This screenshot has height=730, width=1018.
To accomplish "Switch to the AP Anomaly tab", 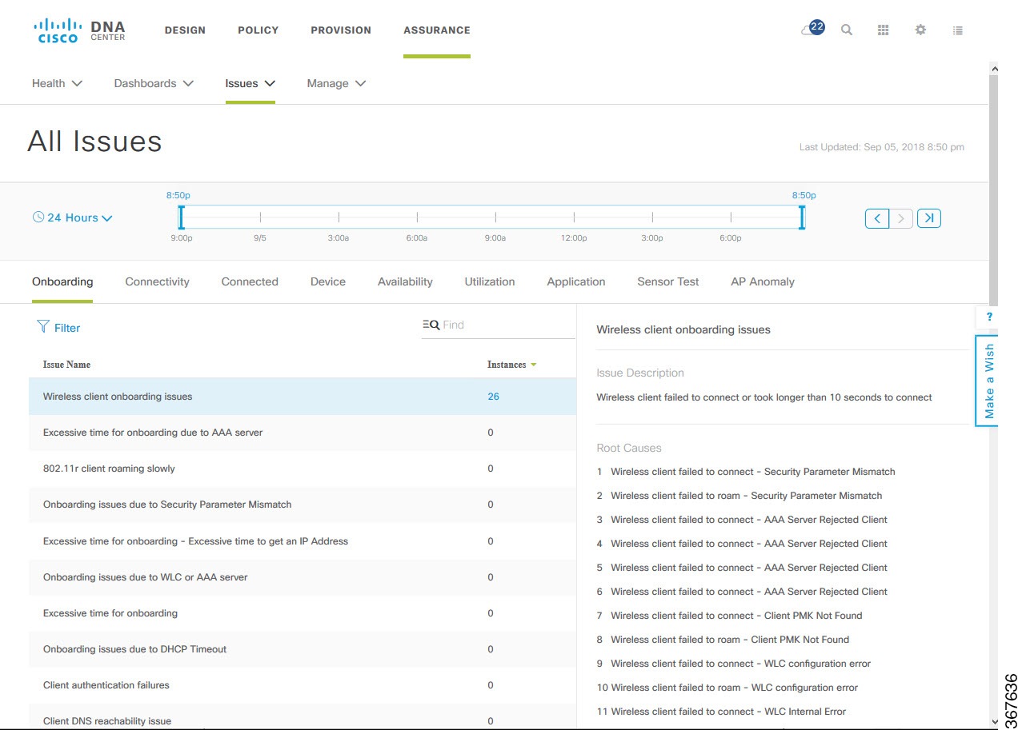I will click(x=762, y=281).
